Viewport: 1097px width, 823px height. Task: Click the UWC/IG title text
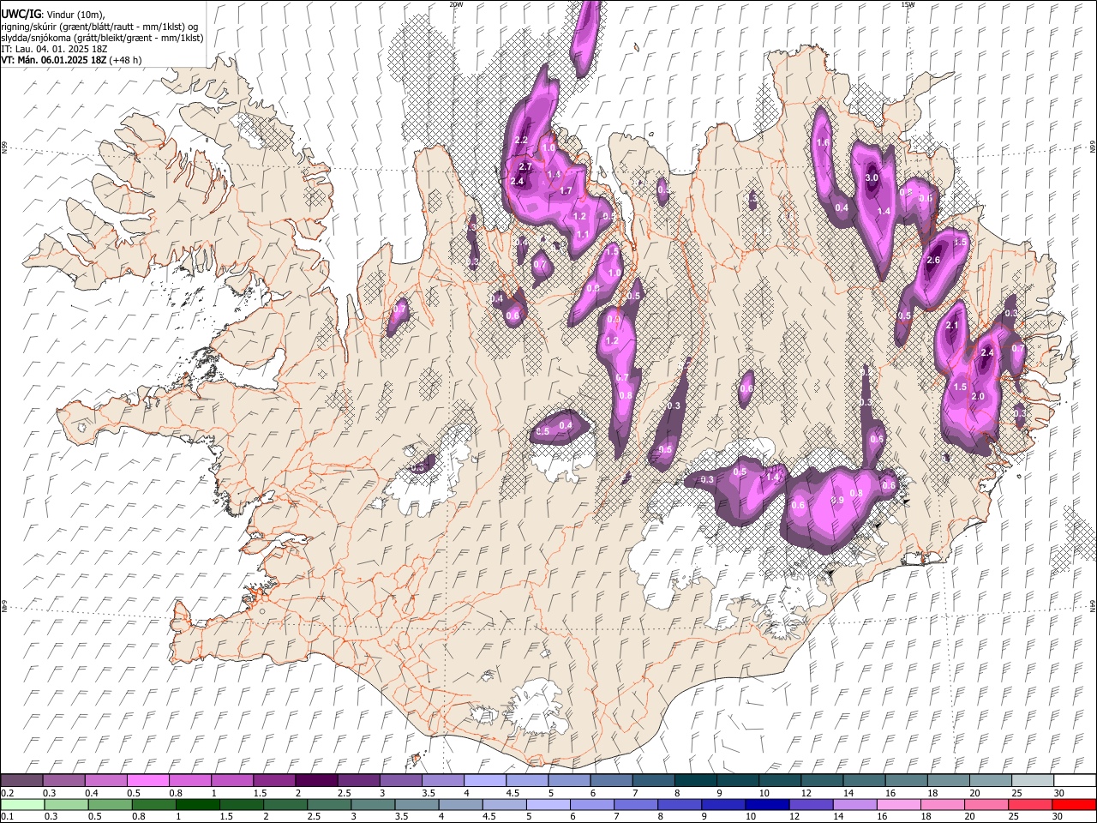pyautogui.click(x=21, y=15)
